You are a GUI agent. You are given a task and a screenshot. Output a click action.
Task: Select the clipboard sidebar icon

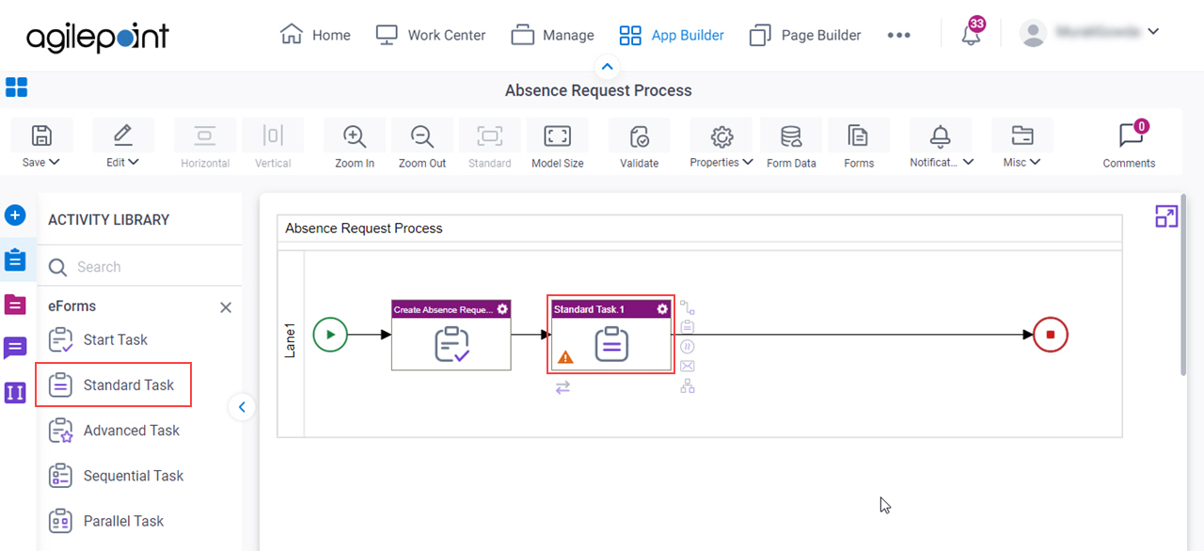point(15,260)
